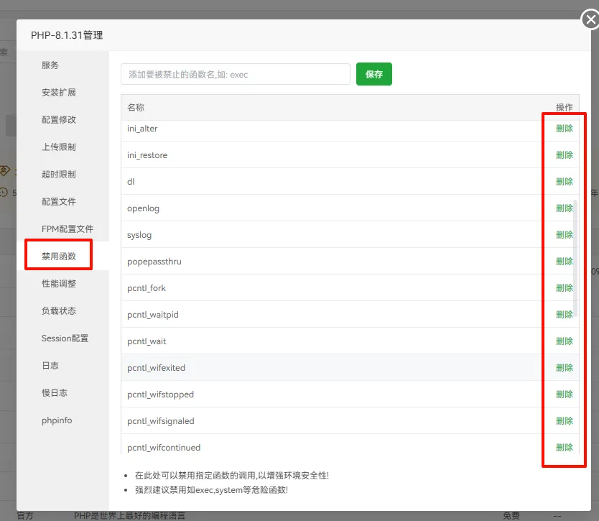Open Session配置 in the sidebar

65,338
